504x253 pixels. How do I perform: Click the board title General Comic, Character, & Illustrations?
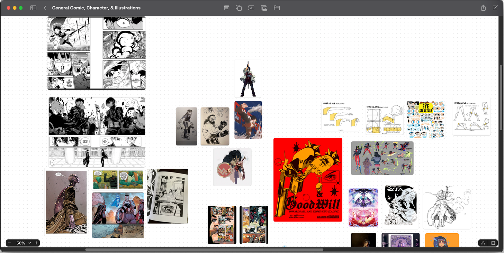pos(96,8)
